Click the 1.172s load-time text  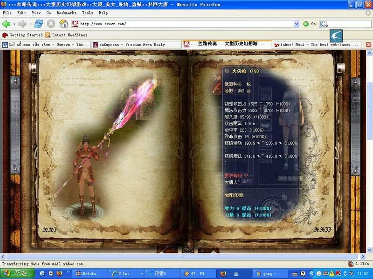pyautogui.click(x=362, y=264)
